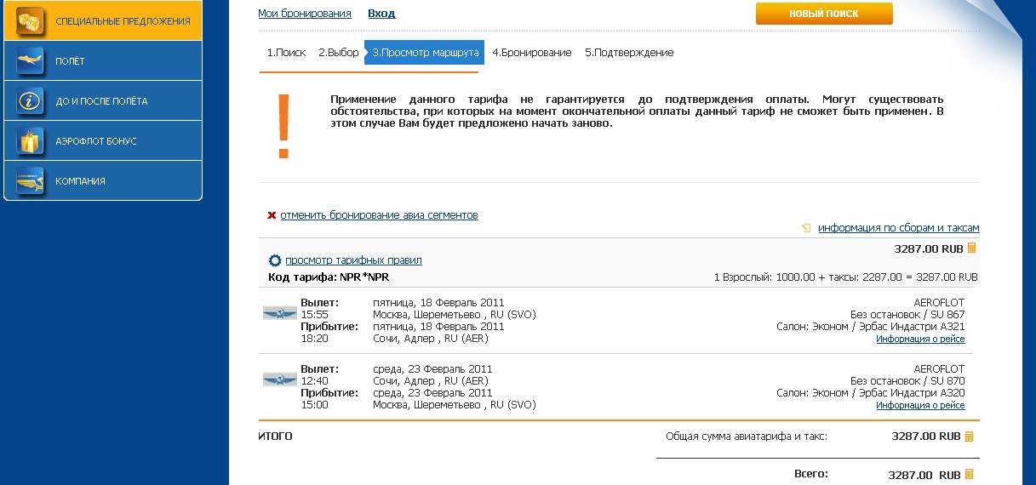The width and height of the screenshot is (1036, 485).
Task: Click the Сочи, Адлер departure text at 12:40
Action: click(431, 381)
